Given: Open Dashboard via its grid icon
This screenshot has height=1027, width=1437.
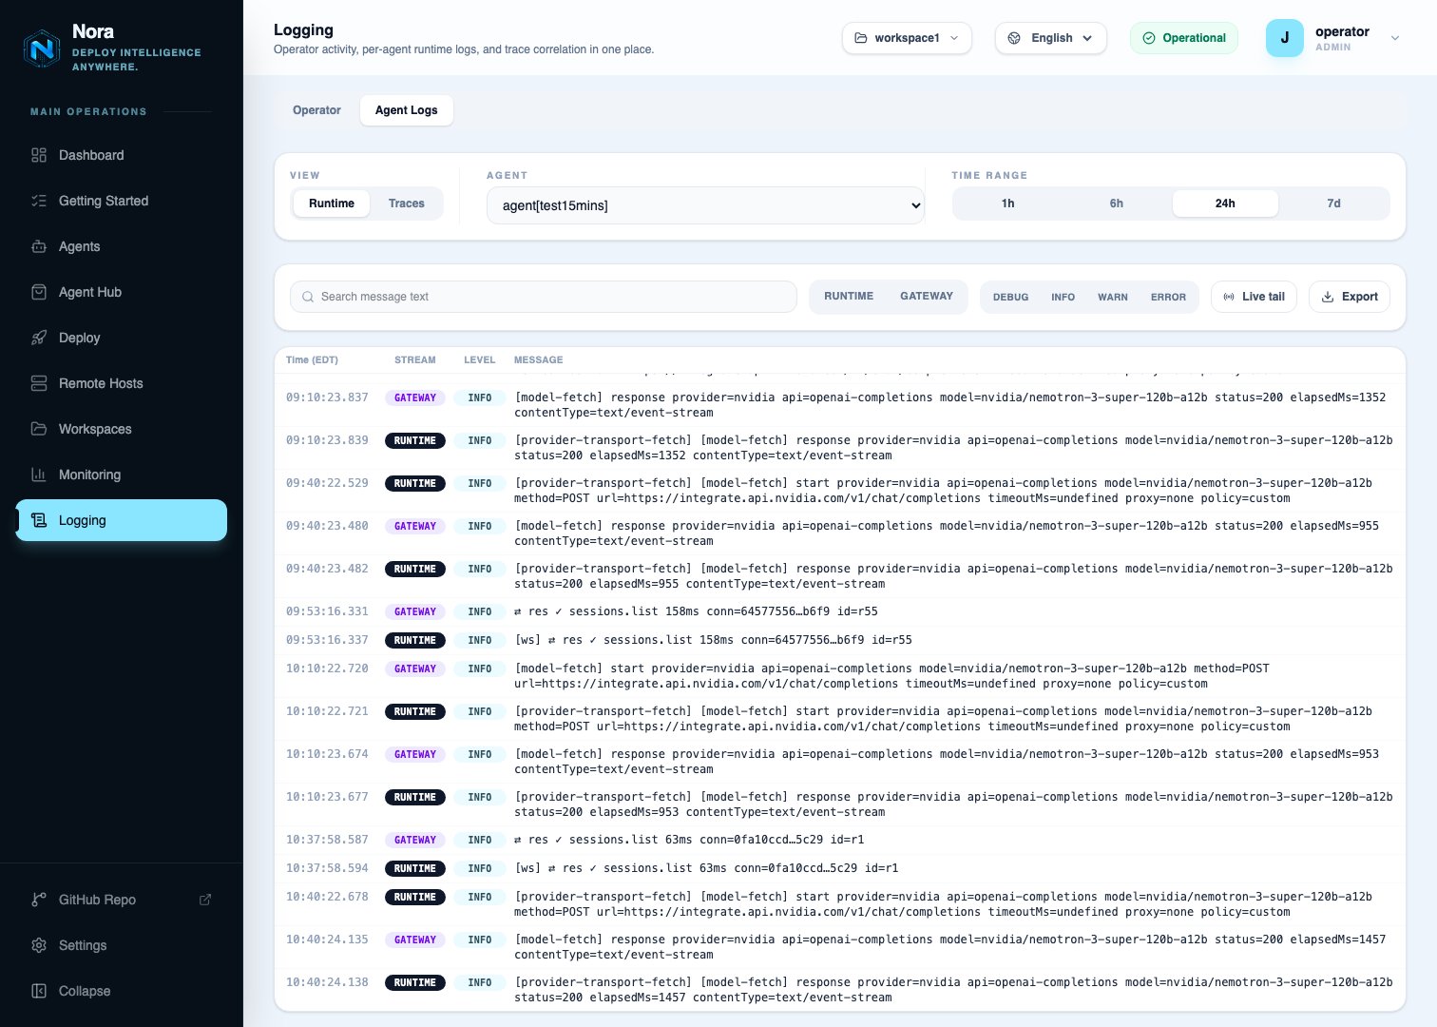Looking at the screenshot, I should [x=39, y=155].
